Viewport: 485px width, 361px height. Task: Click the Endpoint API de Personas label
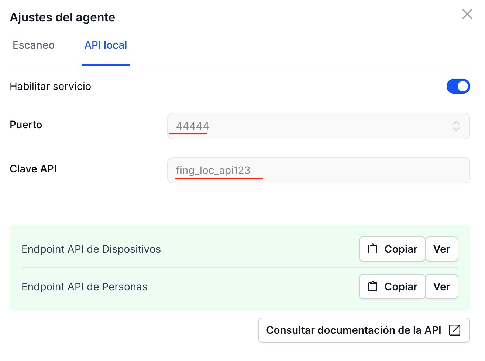pos(85,287)
